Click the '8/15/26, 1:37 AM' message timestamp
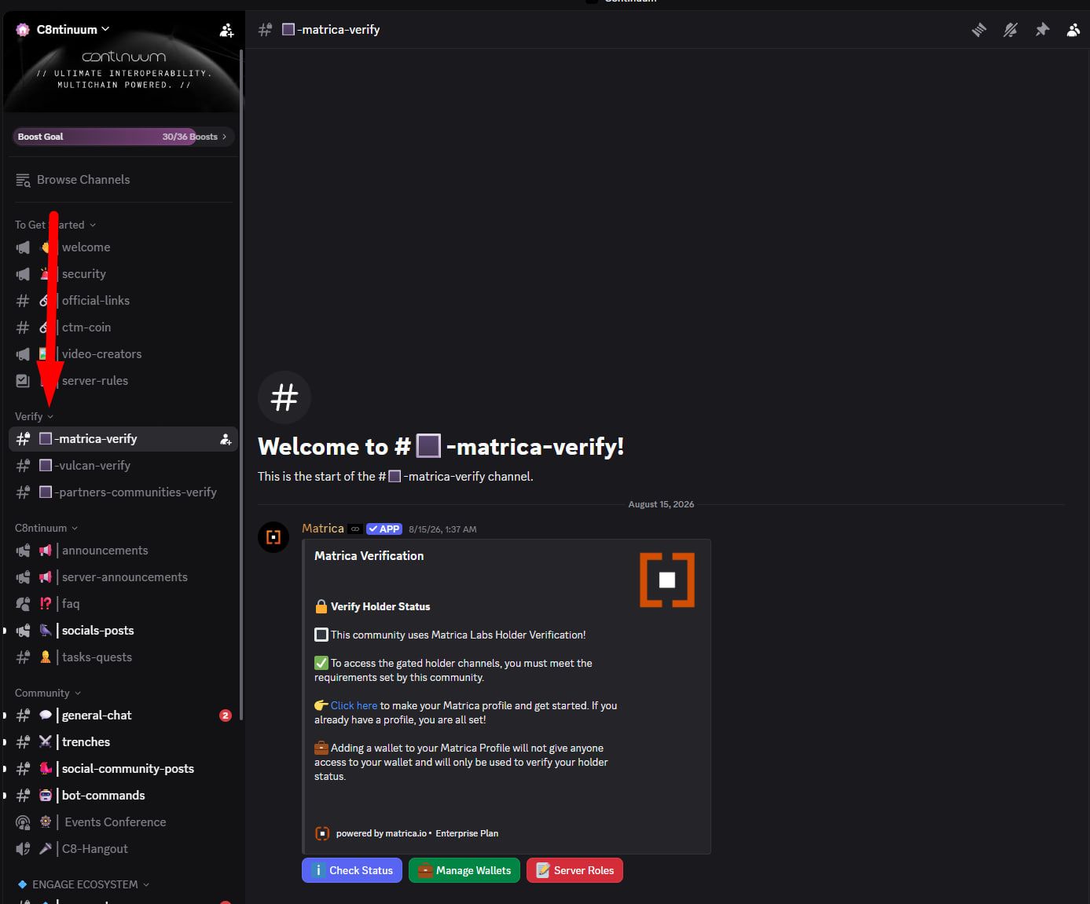The width and height of the screenshot is (1090, 904). pos(442,529)
